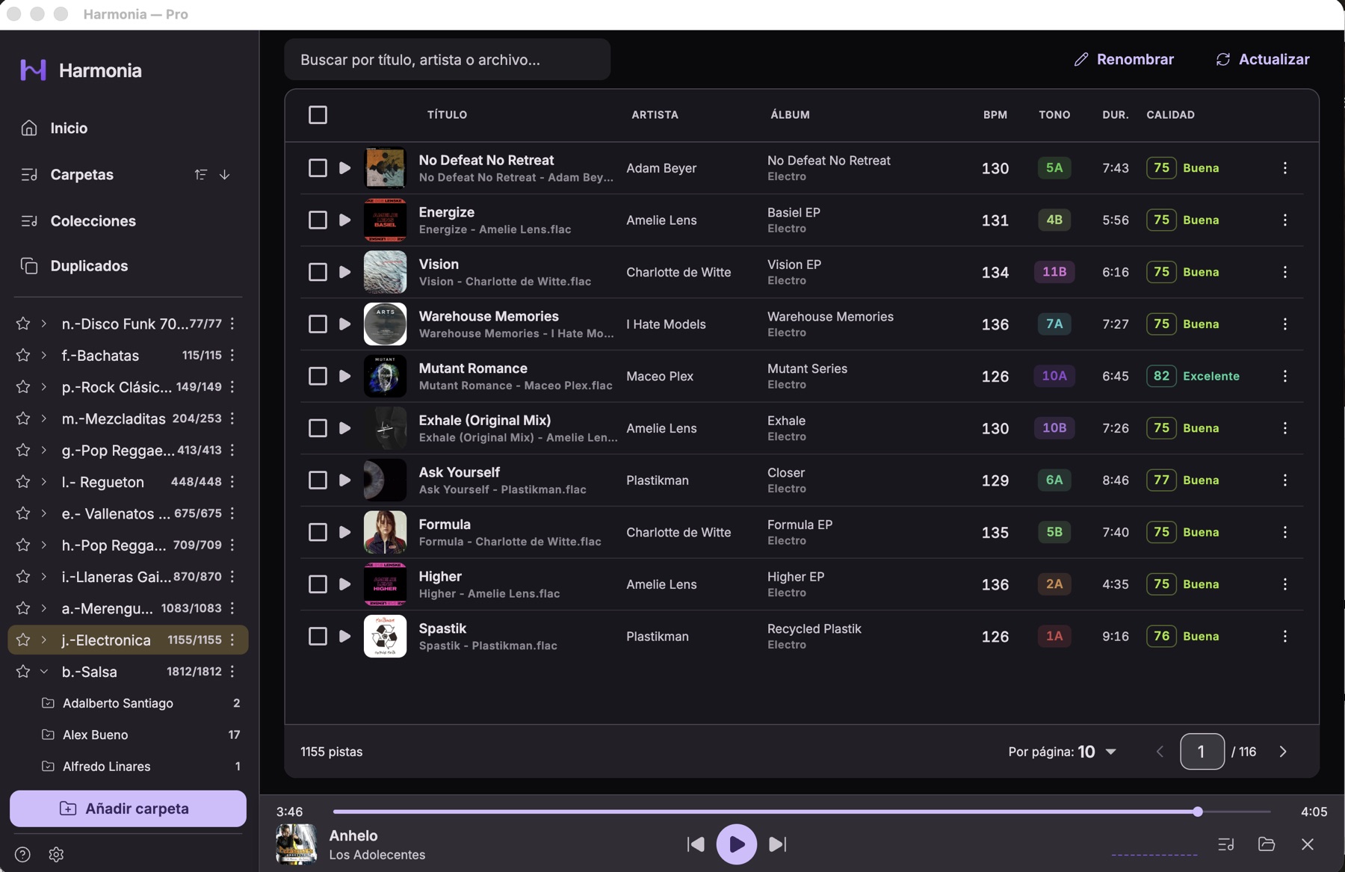Star the j.-Electronica folder
Image resolution: width=1345 pixels, height=872 pixels.
point(23,640)
